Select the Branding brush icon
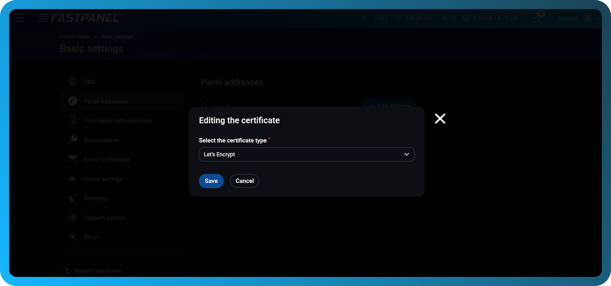The height and width of the screenshot is (286, 611). point(73,198)
